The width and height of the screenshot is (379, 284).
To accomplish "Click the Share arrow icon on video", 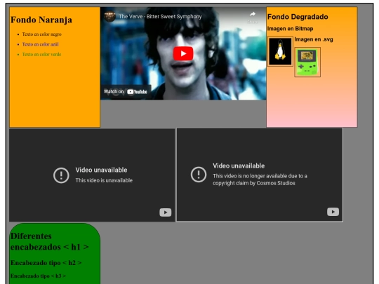I will (x=253, y=14).
